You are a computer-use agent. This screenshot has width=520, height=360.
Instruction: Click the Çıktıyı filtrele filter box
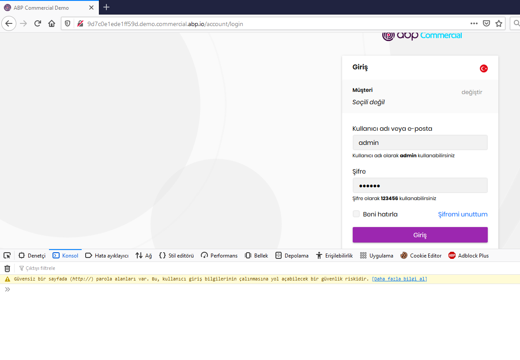(41, 268)
